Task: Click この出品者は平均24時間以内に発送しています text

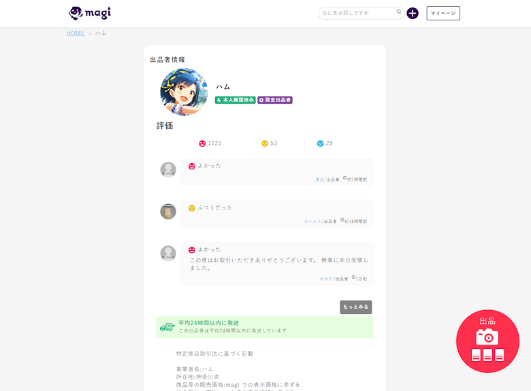Action: coord(233,330)
